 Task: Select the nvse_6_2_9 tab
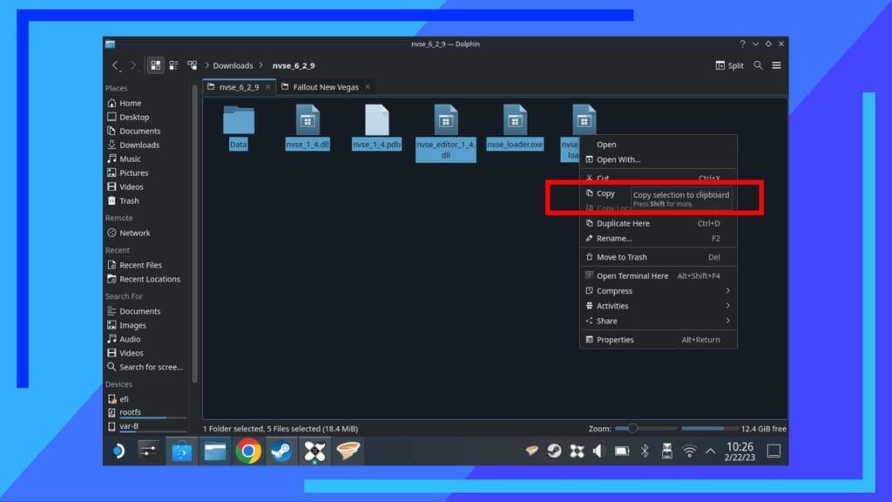(x=239, y=87)
